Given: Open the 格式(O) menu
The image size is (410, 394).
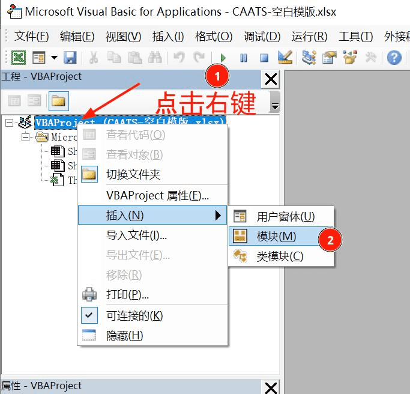Looking at the screenshot, I should click(x=214, y=37).
